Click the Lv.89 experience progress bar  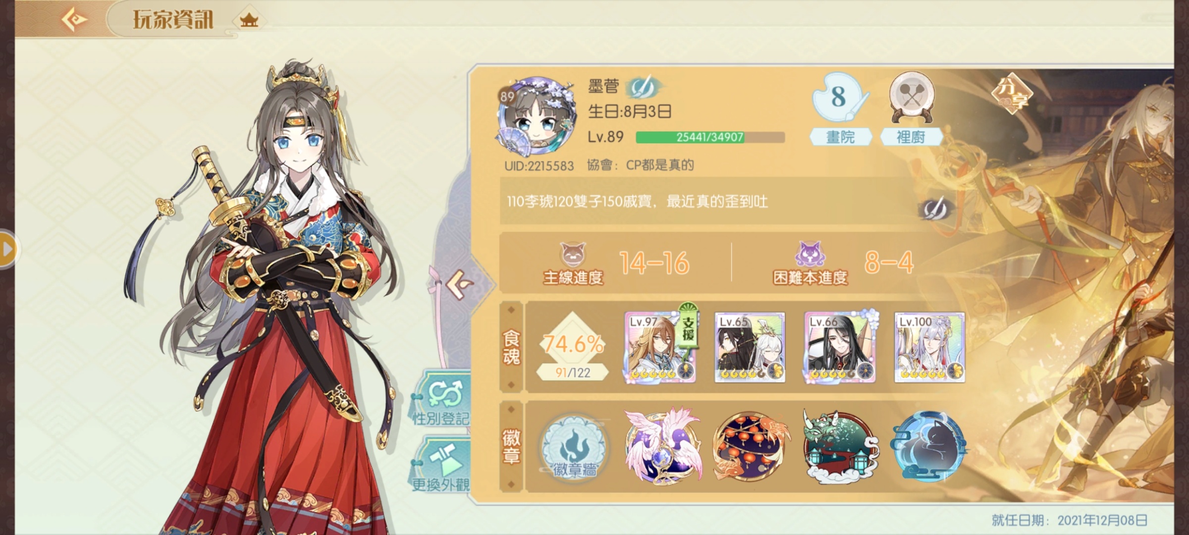click(x=710, y=137)
